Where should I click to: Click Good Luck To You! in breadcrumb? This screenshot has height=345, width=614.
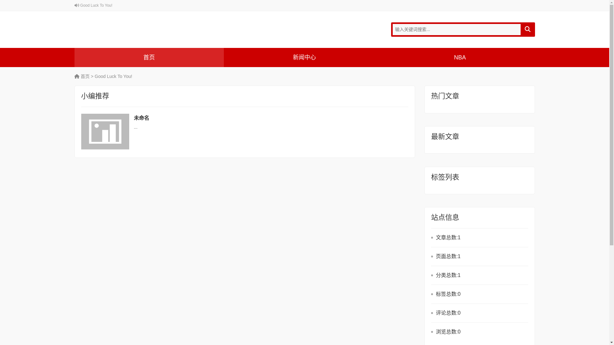pyautogui.click(x=113, y=76)
